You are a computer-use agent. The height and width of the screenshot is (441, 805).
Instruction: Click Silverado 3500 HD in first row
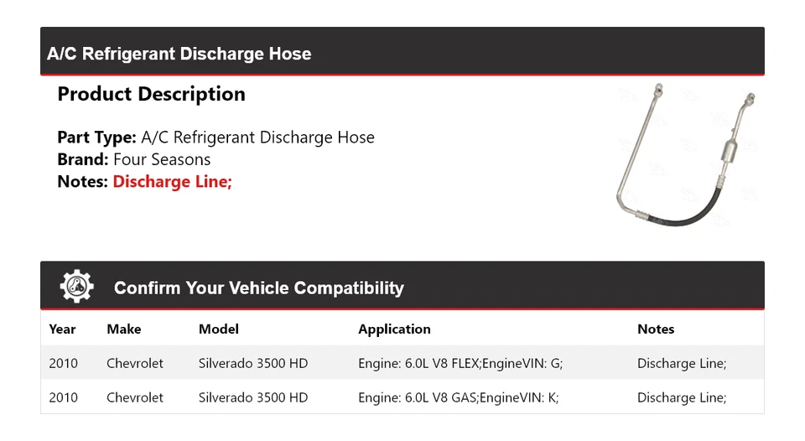coord(253,364)
